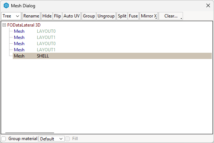Screen dimensions: 214x143
Task: Close the Mesh Dialog window
Action: pyautogui.click(x=208, y=5)
